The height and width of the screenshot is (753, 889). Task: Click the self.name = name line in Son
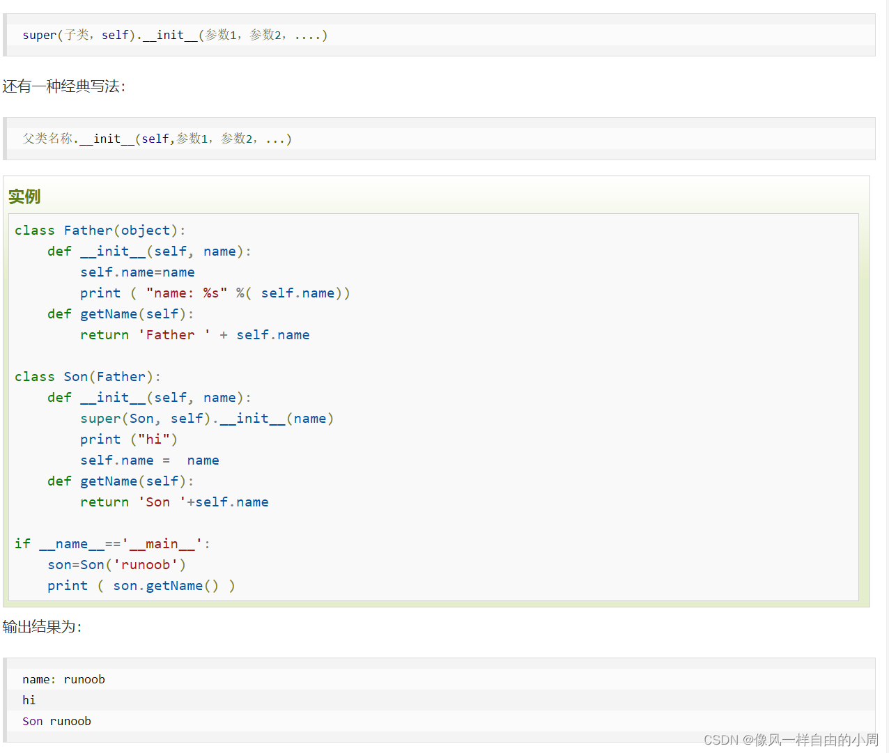tap(150, 460)
